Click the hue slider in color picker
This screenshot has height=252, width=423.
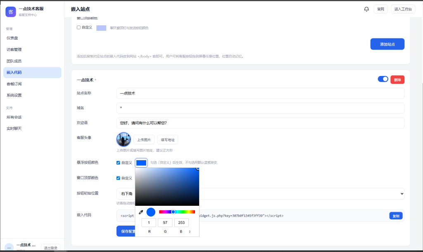pyautogui.click(x=177, y=212)
